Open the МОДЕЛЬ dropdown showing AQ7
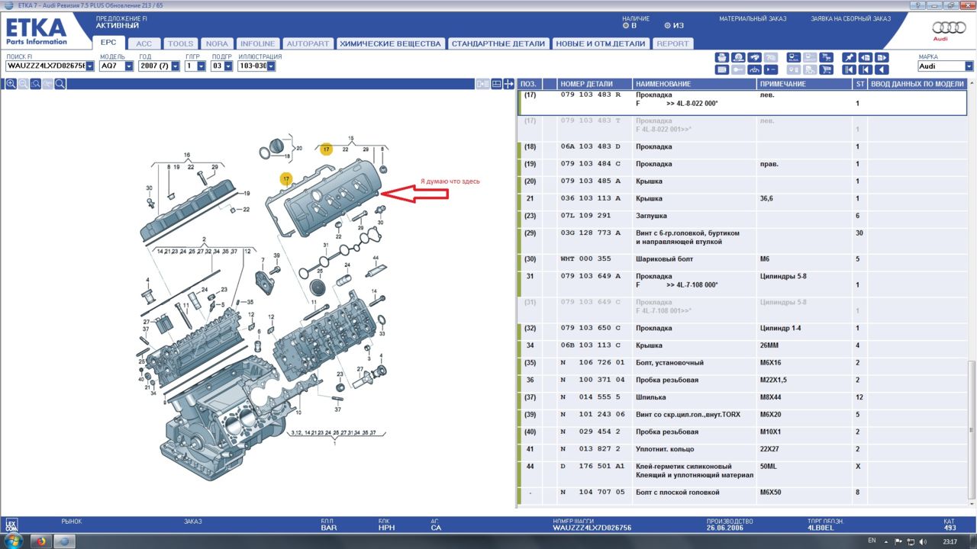The width and height of the screenshot is (977, 549). coord(129,66)
